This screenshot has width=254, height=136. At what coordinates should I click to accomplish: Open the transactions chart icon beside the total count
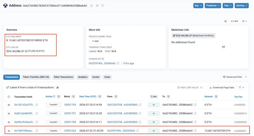click(x=57, y=88)
